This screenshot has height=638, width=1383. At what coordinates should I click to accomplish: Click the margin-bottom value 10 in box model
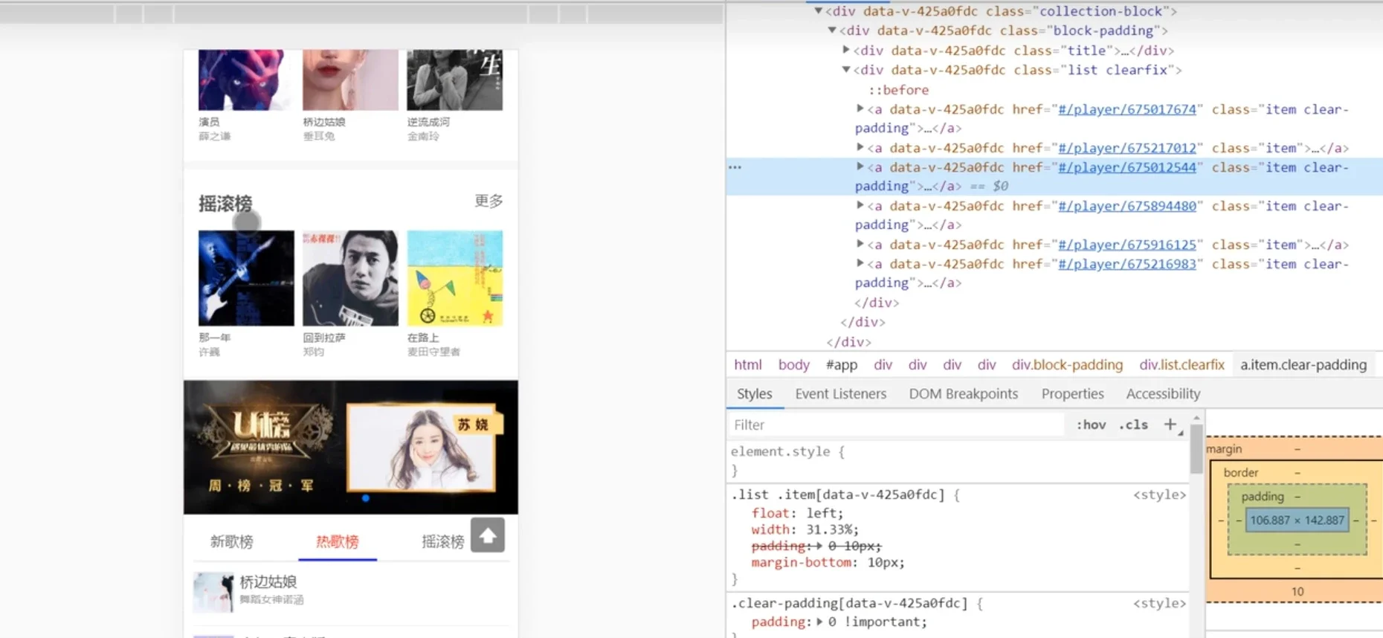[x=1297, y=591]
